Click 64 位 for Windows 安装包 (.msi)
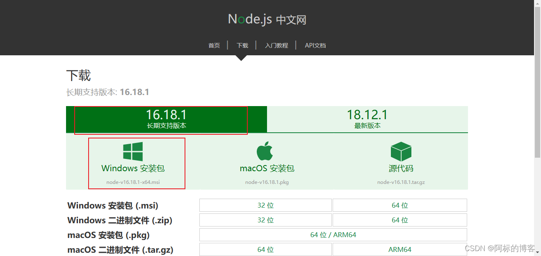Image resolution: width=541 pixels, height=256 pixels. pos(399,205)
